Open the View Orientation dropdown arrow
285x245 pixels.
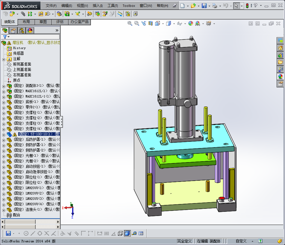(x=163, y=24)
